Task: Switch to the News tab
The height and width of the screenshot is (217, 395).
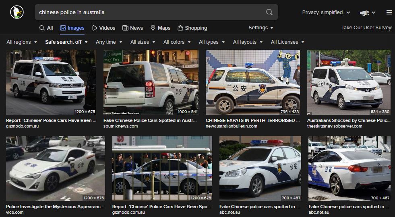Action: pyautogui.click(x=132, y=28)
